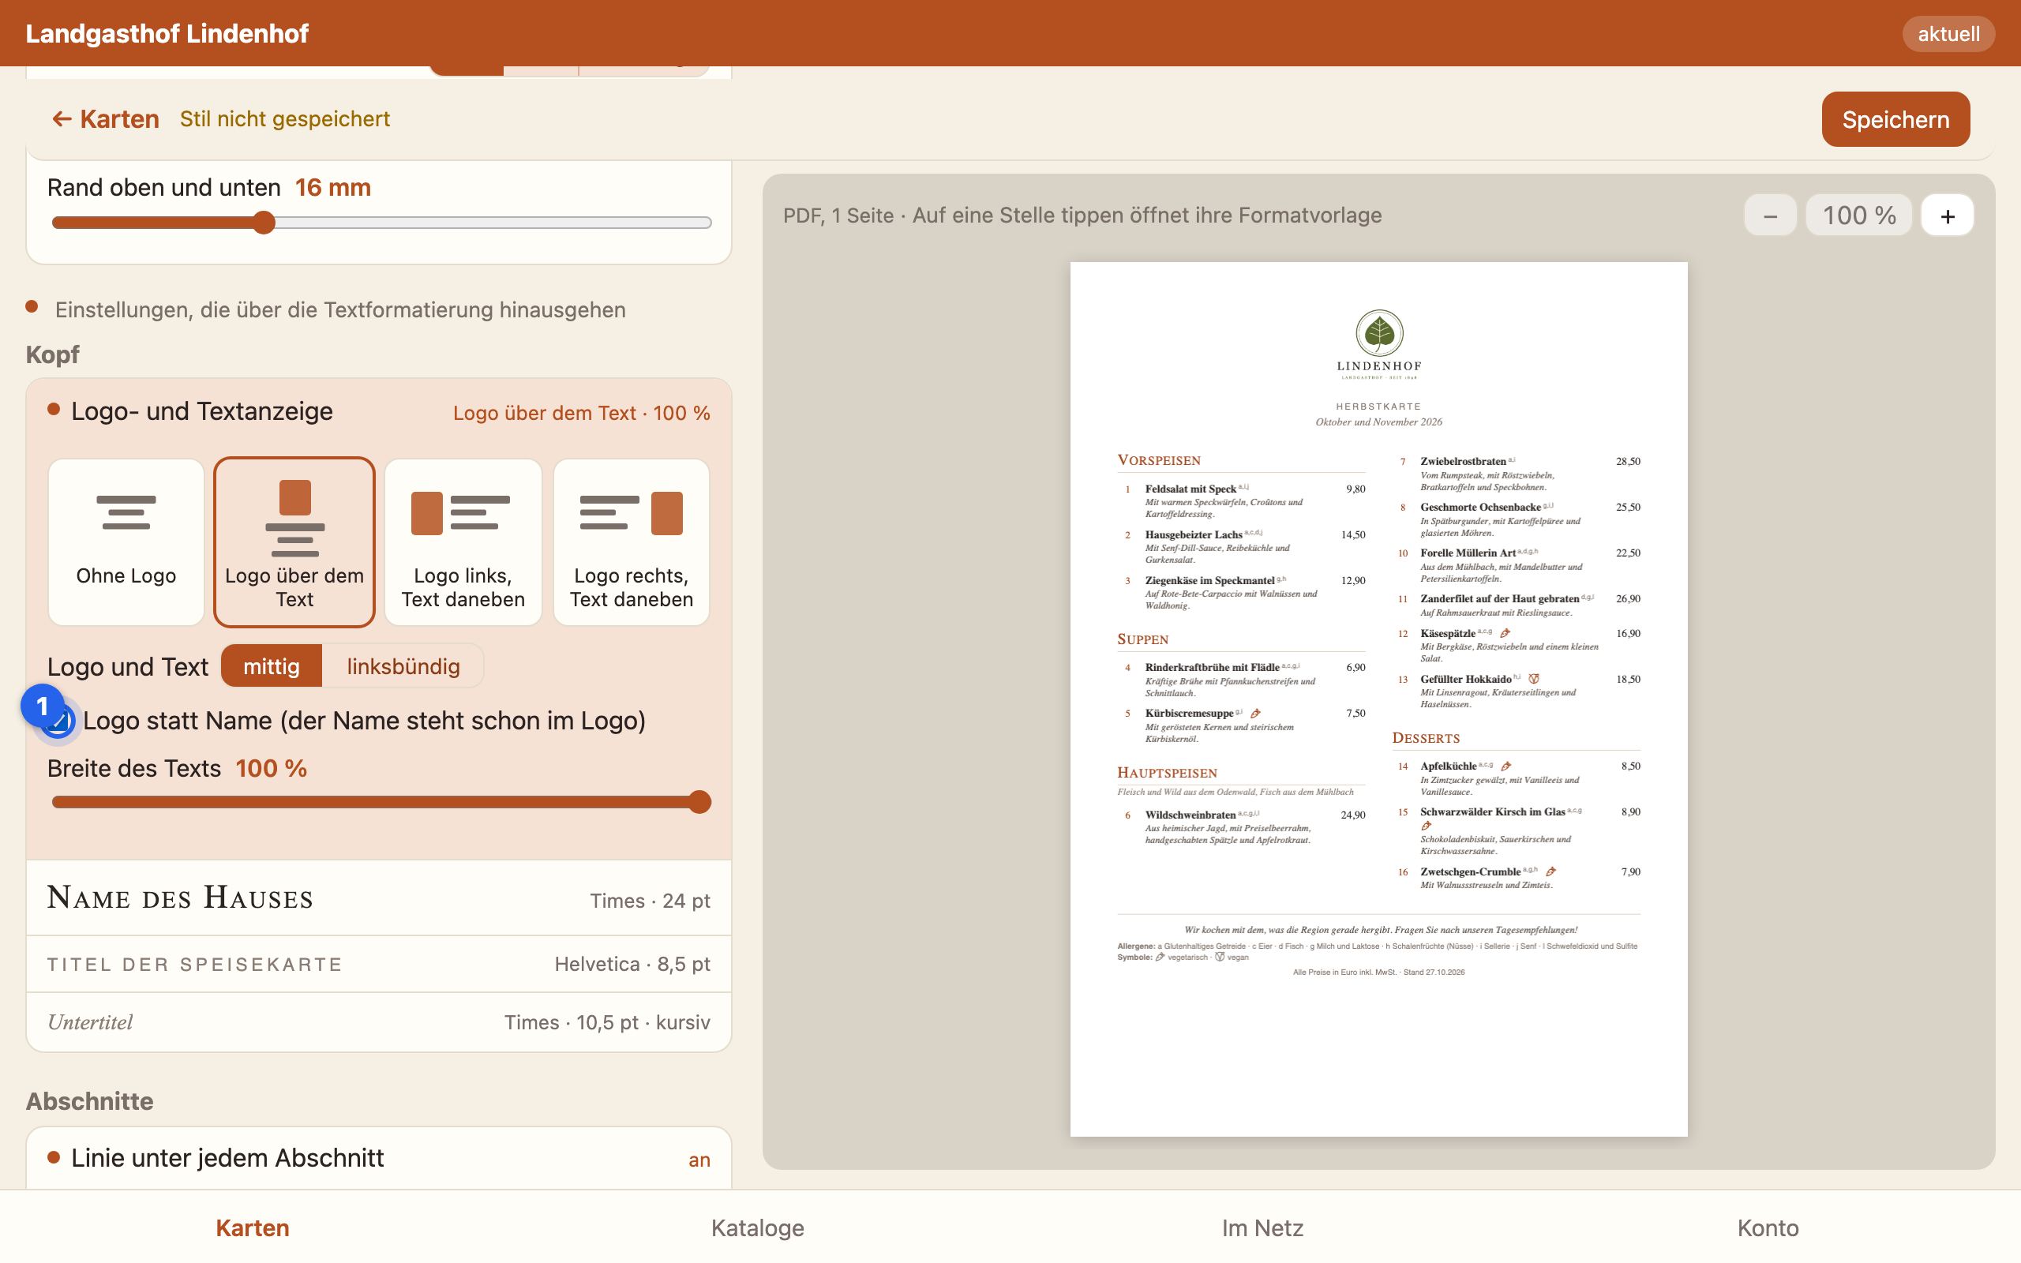
Task: Select the 'Ohne Logo' layout card
Action: click(126, 542)
